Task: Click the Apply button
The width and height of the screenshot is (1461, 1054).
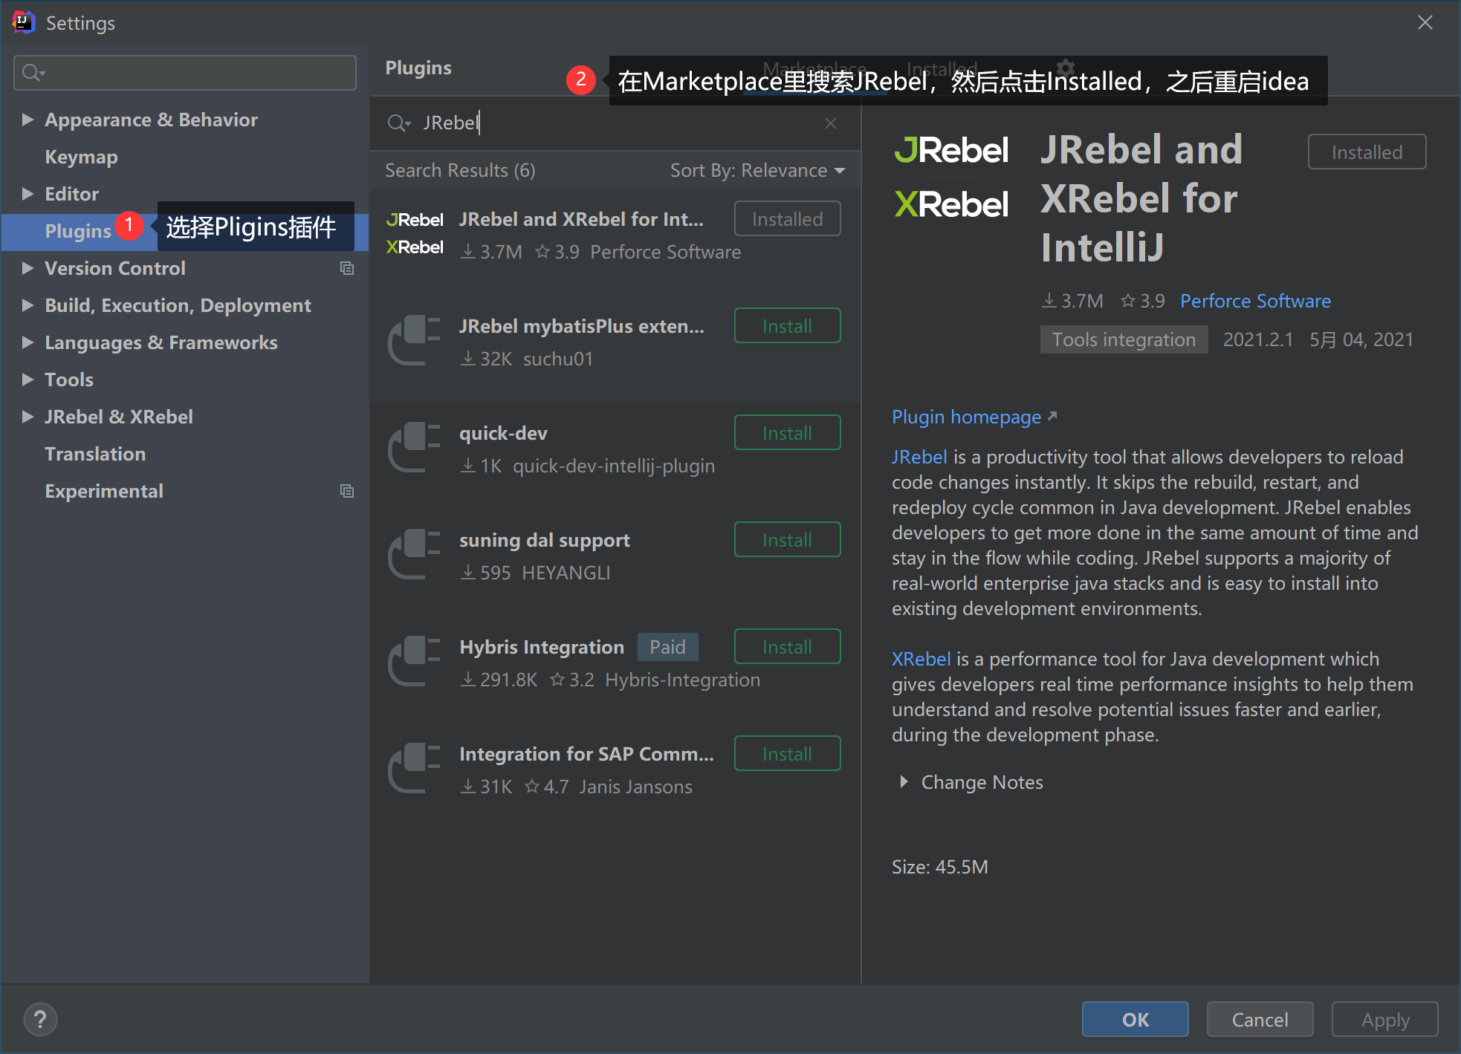Action: [1384, 1019]
